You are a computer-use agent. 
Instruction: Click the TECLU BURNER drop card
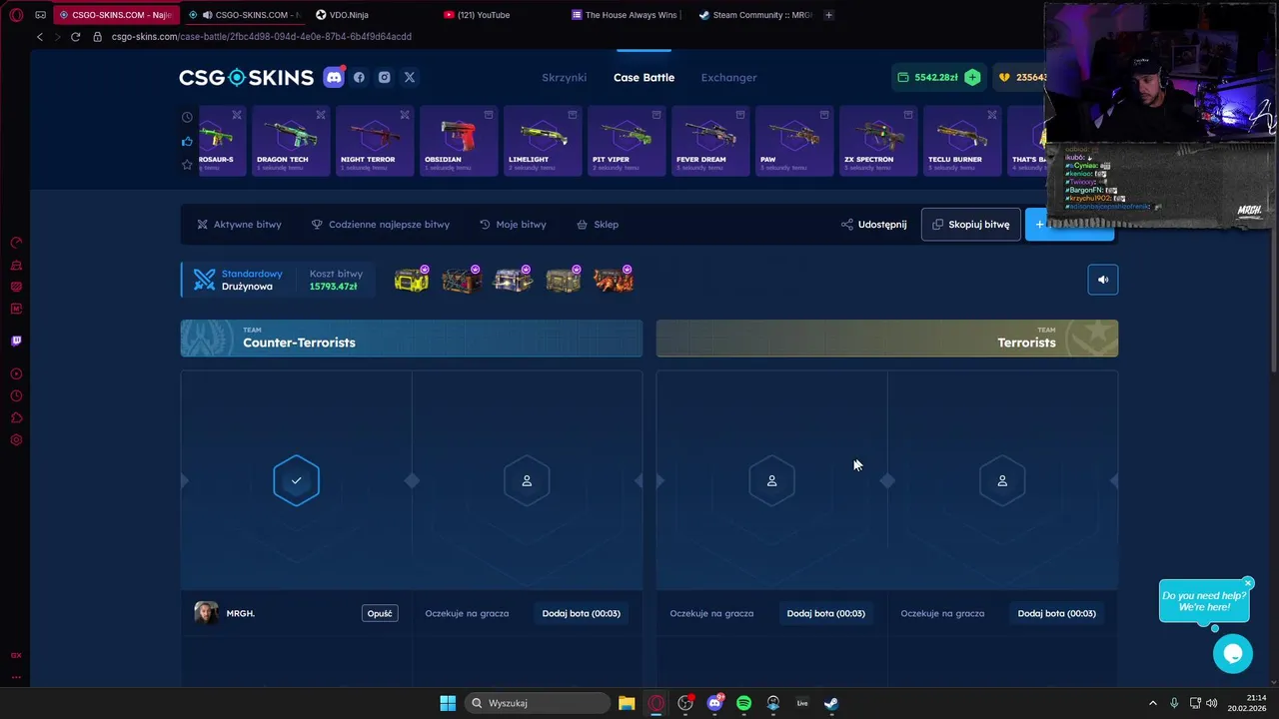pos(962,141)
